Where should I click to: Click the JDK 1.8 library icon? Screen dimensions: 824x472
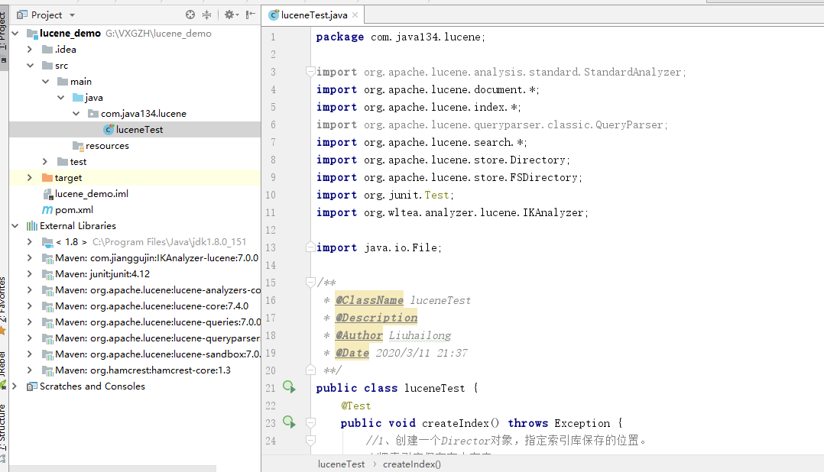click(47, 242)
